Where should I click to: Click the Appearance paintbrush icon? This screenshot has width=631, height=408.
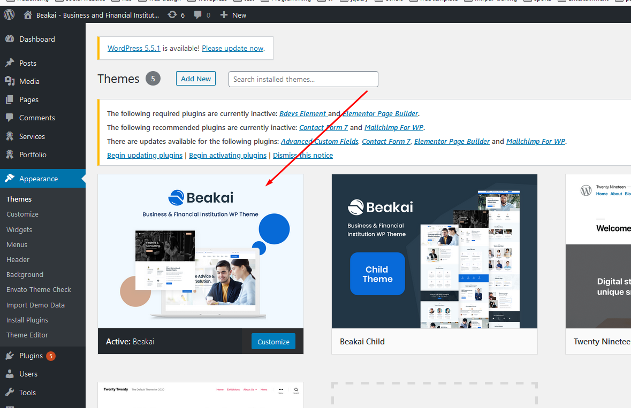(x=10, y=179)
